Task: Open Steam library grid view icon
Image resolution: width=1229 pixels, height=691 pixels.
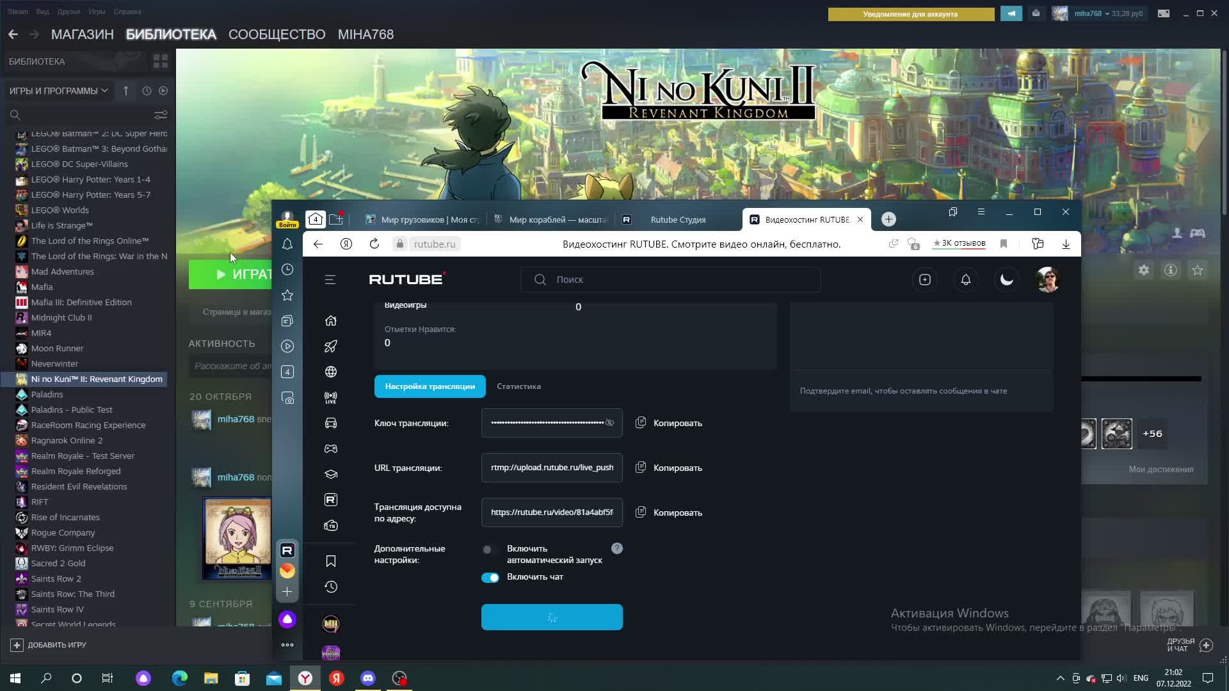Action: 161,61
